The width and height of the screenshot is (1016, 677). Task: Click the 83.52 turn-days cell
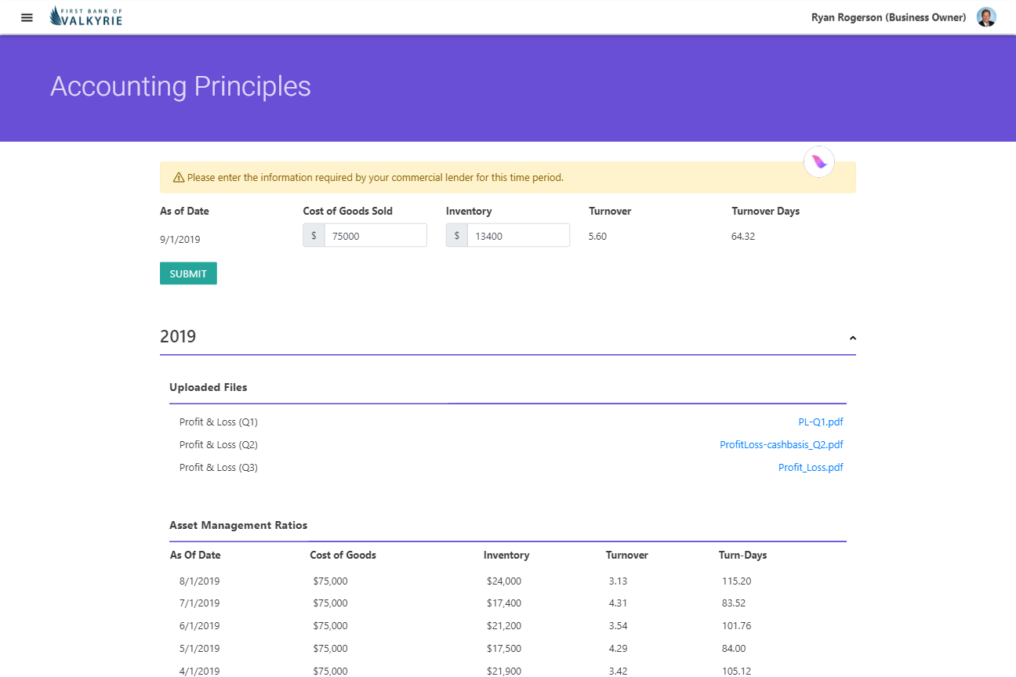click(x=734, y=603)
